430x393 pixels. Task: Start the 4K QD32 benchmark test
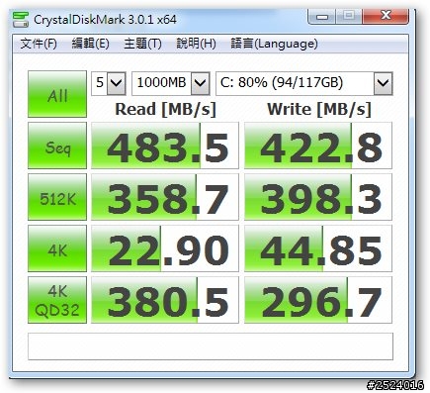pos(57,300)
